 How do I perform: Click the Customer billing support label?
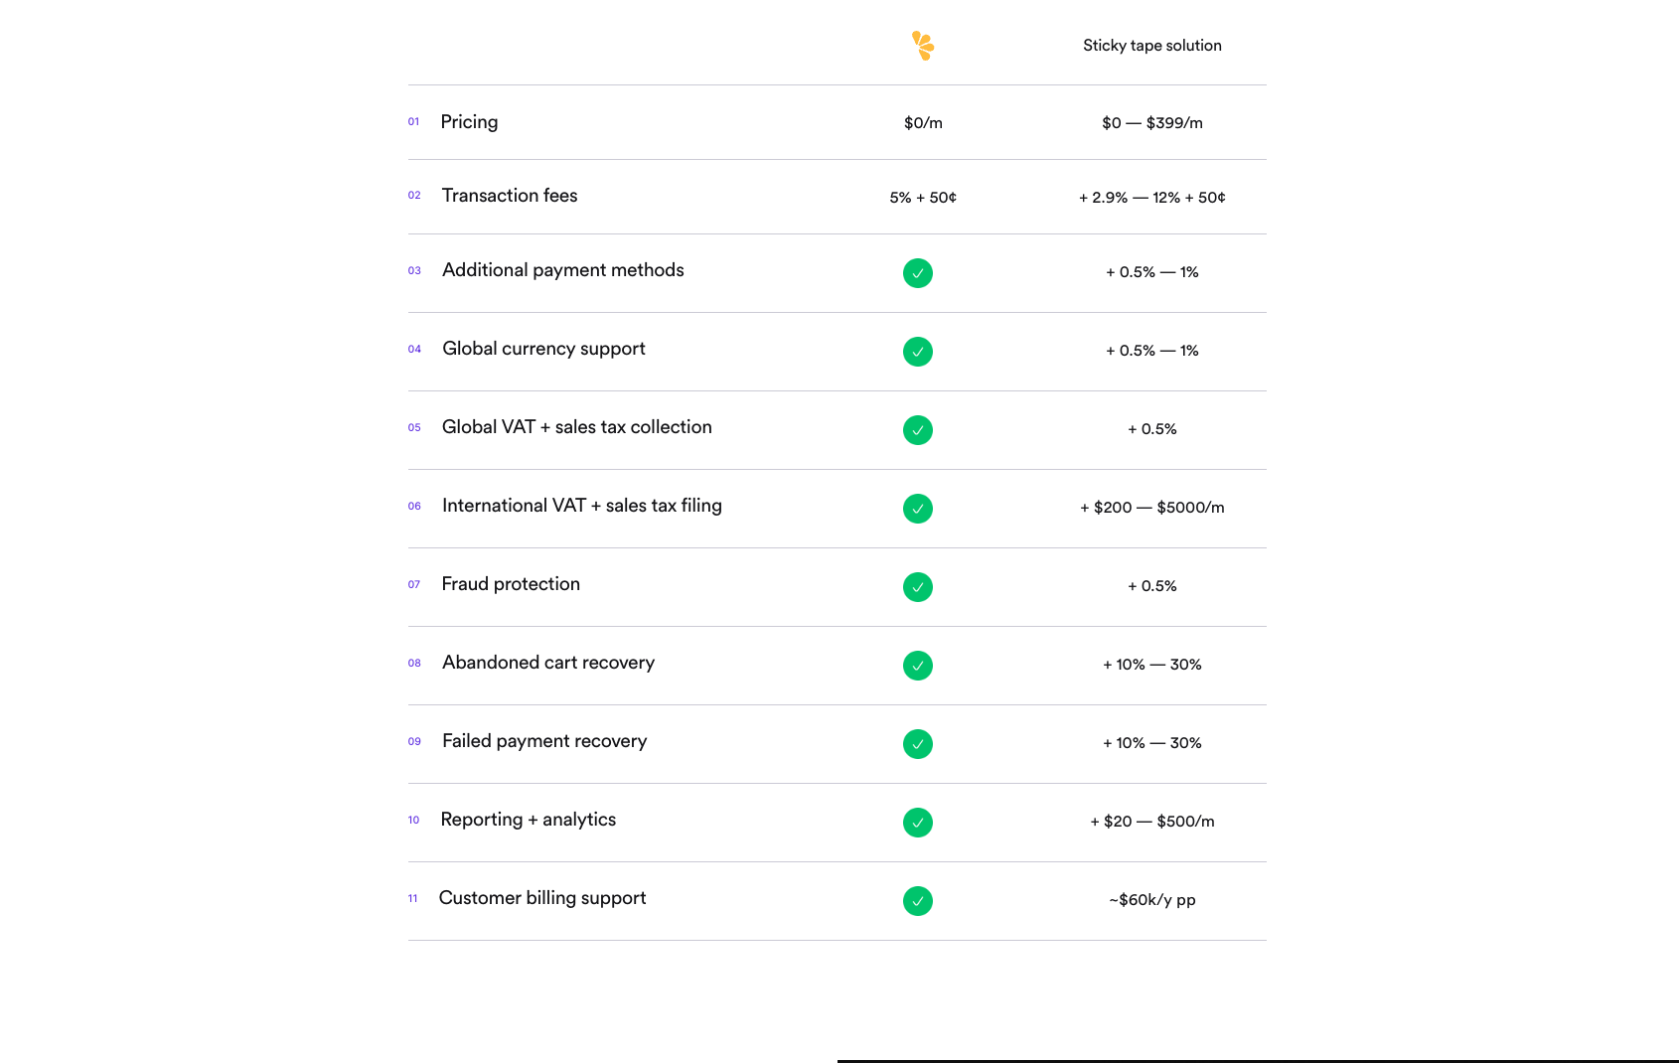[542, 898]
